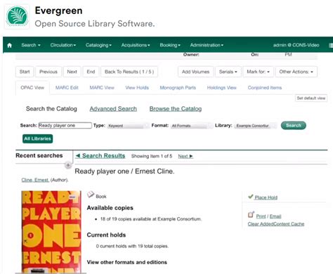Click the View other formats and editions heading

[x=127, y=262]
